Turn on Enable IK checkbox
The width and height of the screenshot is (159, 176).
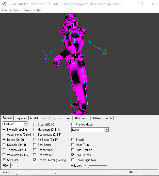point(73,139)
